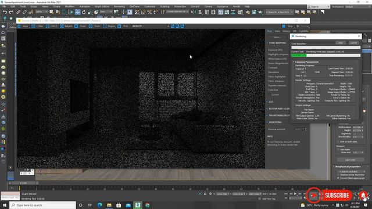Open the Rendered Frame Window icon

click(254, 12)
